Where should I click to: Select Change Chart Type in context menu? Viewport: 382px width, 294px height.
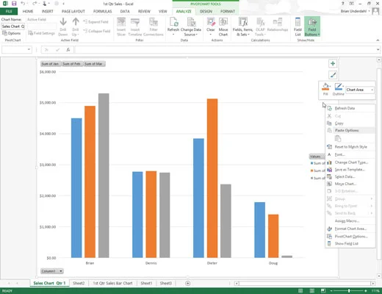[x=350, y=162]
